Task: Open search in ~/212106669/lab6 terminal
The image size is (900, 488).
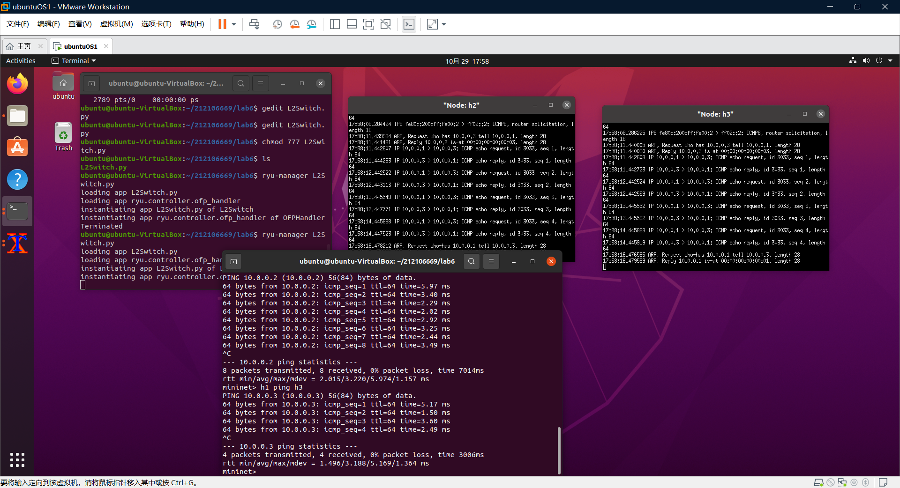Action: coord(472,261)
